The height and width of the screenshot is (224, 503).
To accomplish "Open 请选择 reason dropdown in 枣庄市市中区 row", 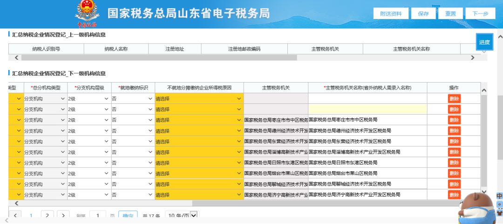I will click(x=199, y=120).
